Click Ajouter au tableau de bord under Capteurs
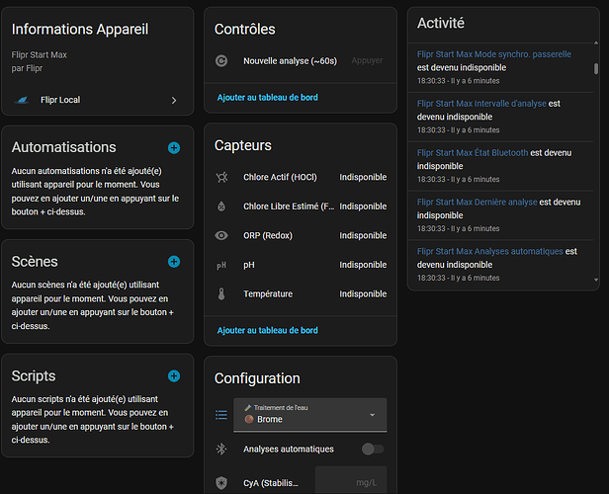 pyautogui.click(x=268, y=330)
